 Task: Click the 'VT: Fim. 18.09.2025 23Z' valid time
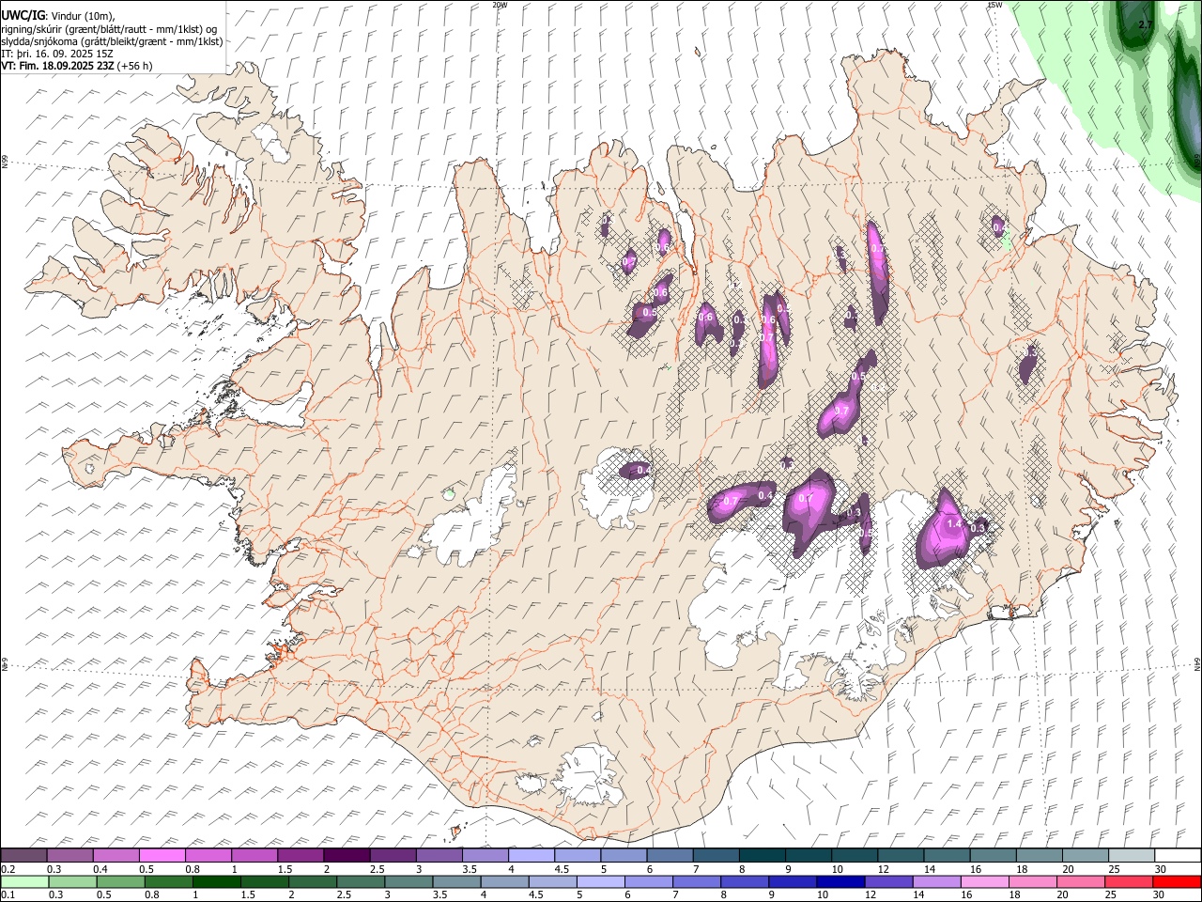[x=57, y=66]
